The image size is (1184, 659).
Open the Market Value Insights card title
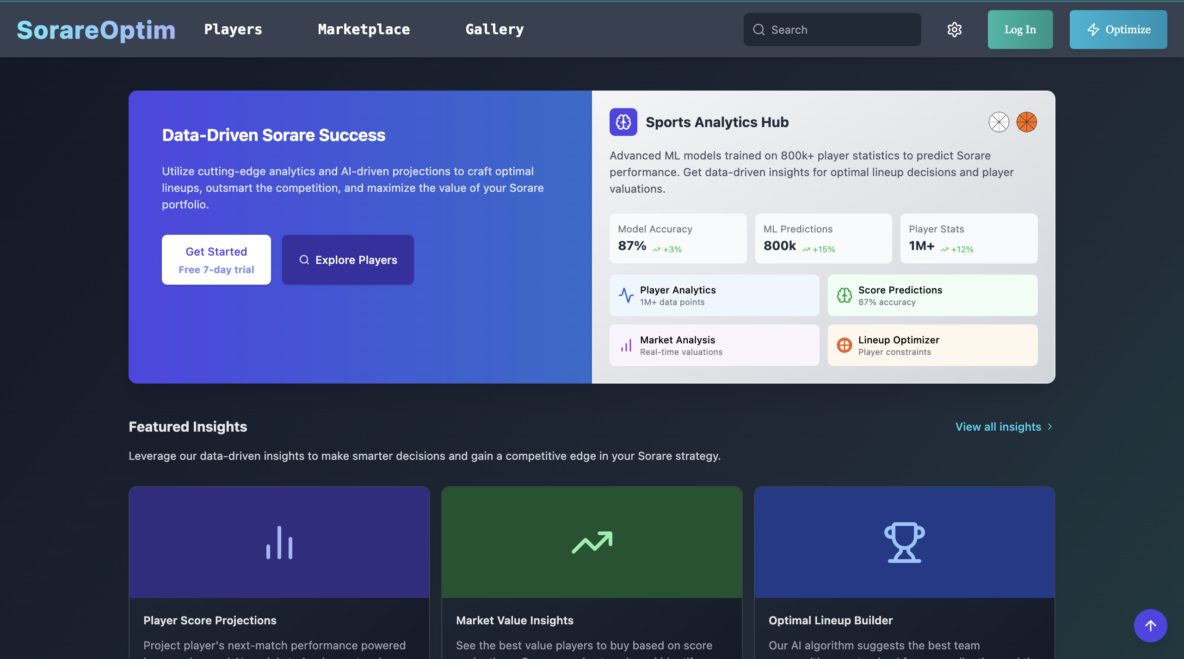515,620
